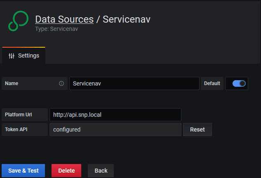Click the Platform Url input field
This screenshot has height=178, width=261.
115,115
